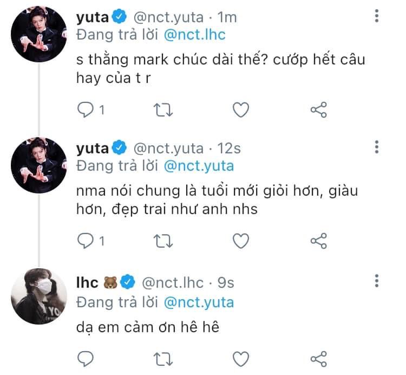Open lhc's profile picture with face mask
The image size is (406, 375).
pyautogui.click(x=39, y=296)
